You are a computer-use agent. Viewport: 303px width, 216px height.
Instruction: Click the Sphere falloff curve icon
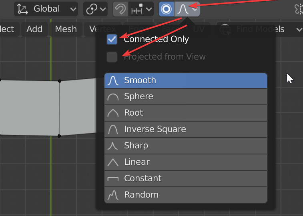[x=113, y=97]
